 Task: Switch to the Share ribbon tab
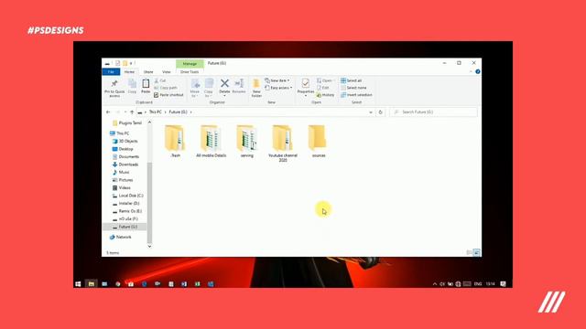tap(148, 71)
